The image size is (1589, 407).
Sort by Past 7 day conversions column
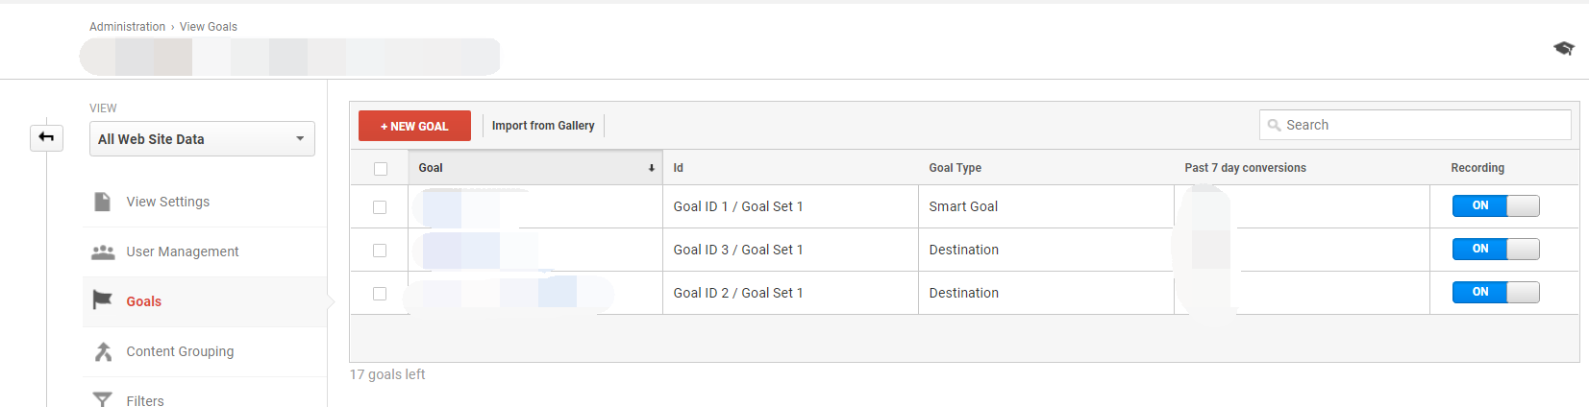coord(1245,168)
